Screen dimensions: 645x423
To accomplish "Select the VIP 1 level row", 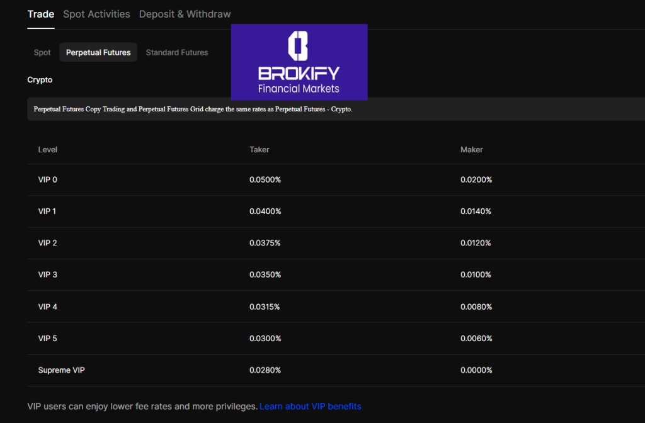I will 47,211.
